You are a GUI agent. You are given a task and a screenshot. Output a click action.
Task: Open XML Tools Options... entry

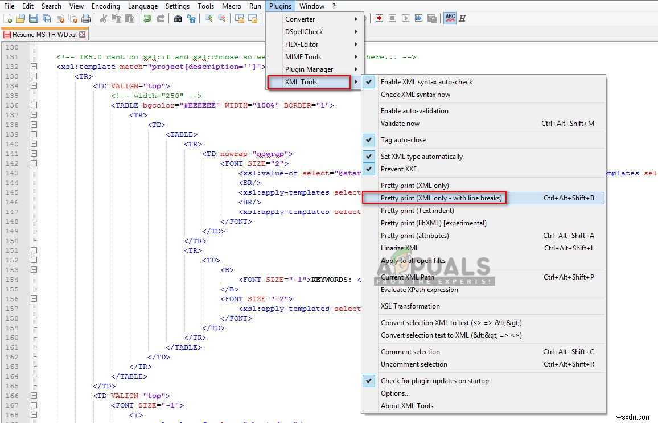pyautogui.click(x=483, y=393)
